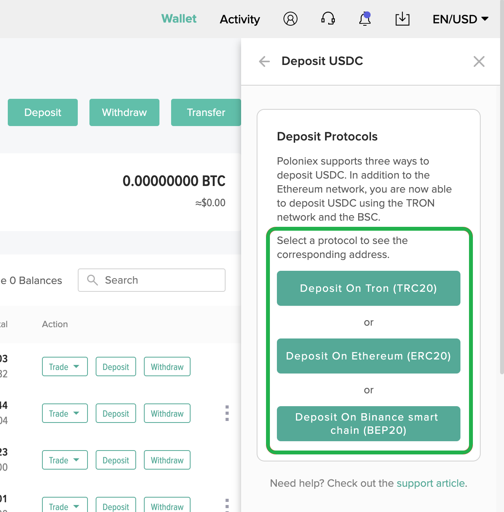
Task: Close the Deposit USDC panel
Action: click(x=479, y=61)
